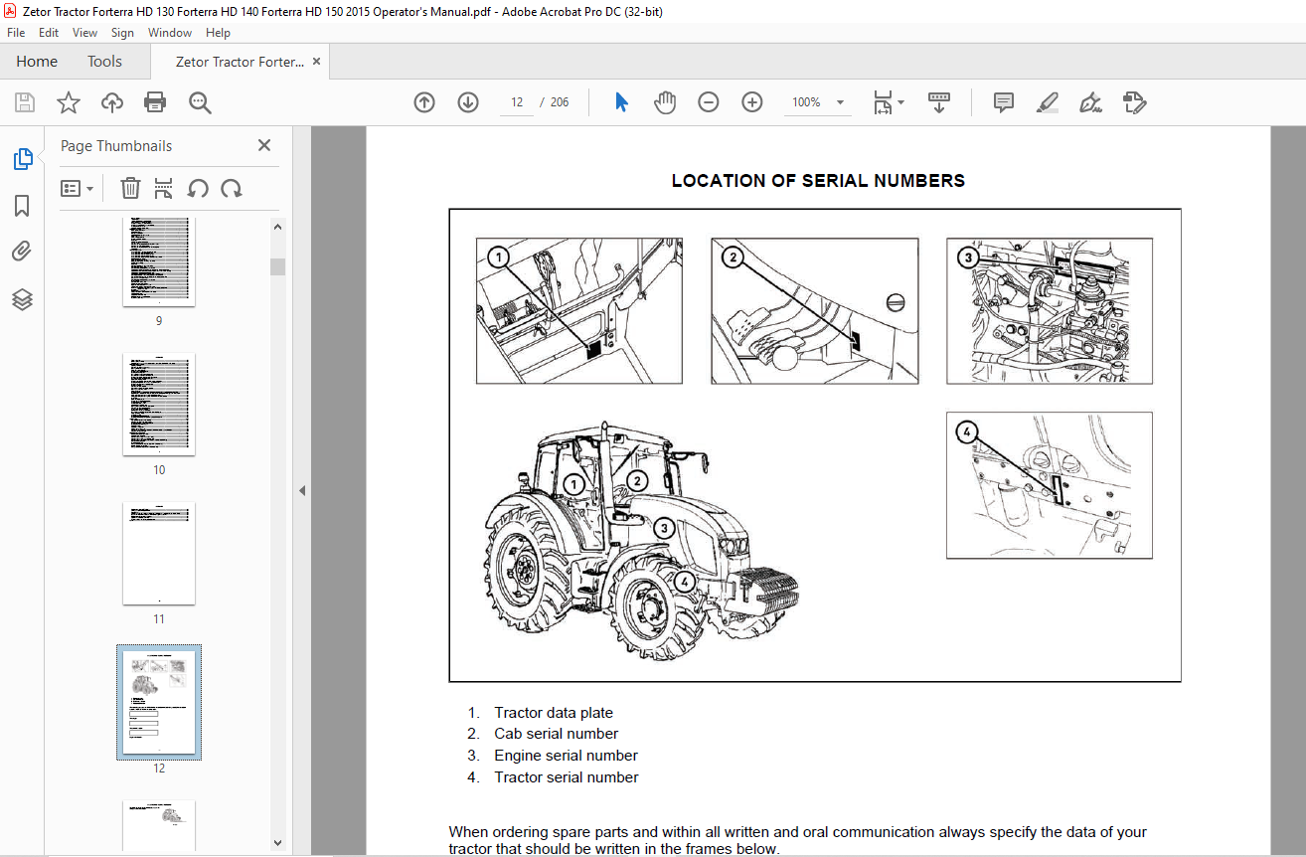
Task: Click the engine serial number diagram 3
Action: pyautogui.click(x=1050, y=311)
